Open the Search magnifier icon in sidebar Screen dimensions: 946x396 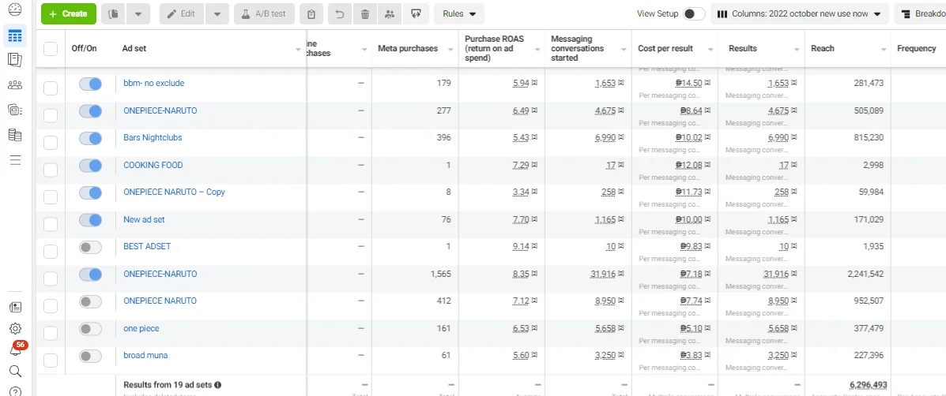point(15,371)
